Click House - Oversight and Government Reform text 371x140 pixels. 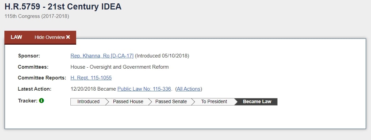click(x=119, y=67)
